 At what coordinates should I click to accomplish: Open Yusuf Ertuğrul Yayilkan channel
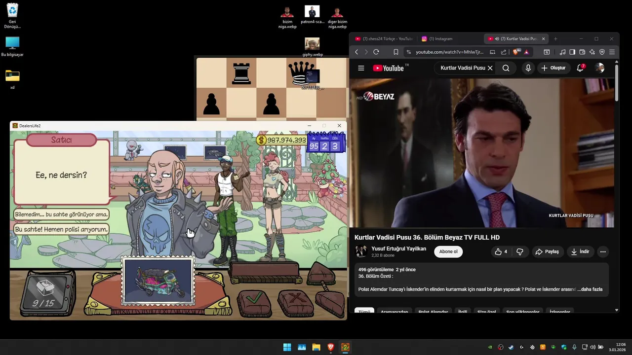coord(398,248)
